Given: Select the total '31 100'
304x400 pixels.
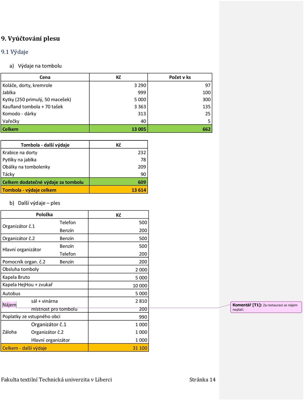Looking at the screenshot, I should pyautogui.click(x=140, y=348).
